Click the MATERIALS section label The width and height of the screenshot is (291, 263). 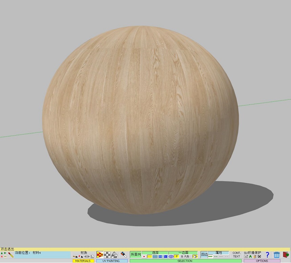click(x=83, y=261)
